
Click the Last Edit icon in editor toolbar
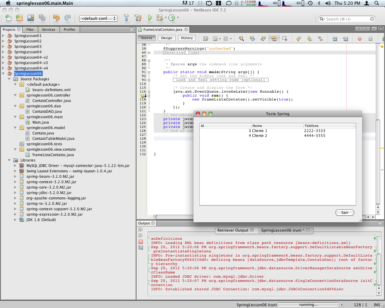coord(206,38)
